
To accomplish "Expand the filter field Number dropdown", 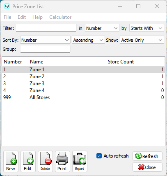I will coord(102,28).
